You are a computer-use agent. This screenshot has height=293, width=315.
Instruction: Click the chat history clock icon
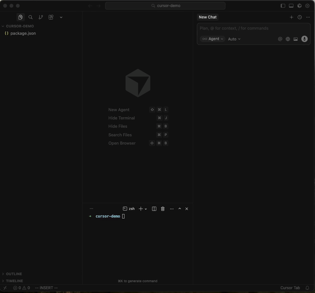(x=300, y=17)
